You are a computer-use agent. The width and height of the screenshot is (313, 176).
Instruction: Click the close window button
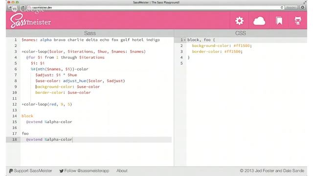[9, 2]
